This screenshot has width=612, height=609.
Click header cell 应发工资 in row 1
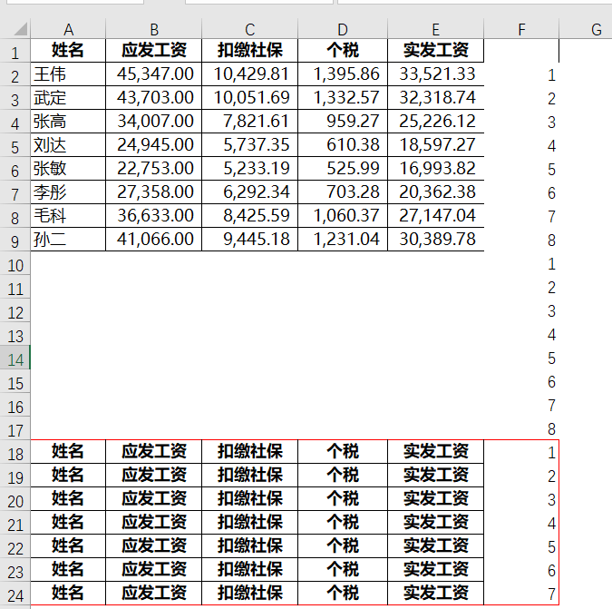[154, 51]
